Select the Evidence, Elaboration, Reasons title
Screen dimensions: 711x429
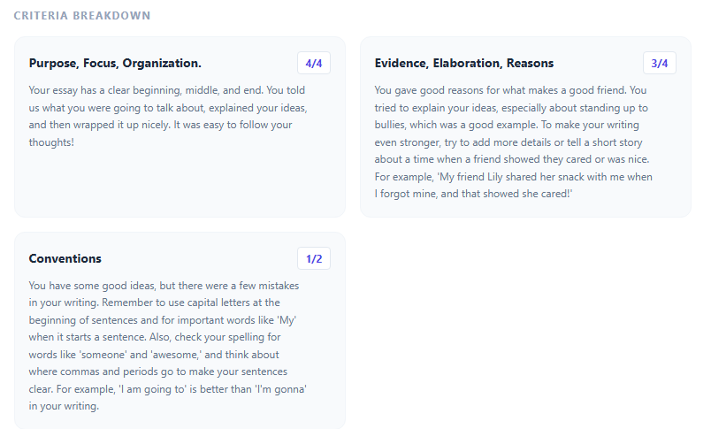tap(463, 63)
